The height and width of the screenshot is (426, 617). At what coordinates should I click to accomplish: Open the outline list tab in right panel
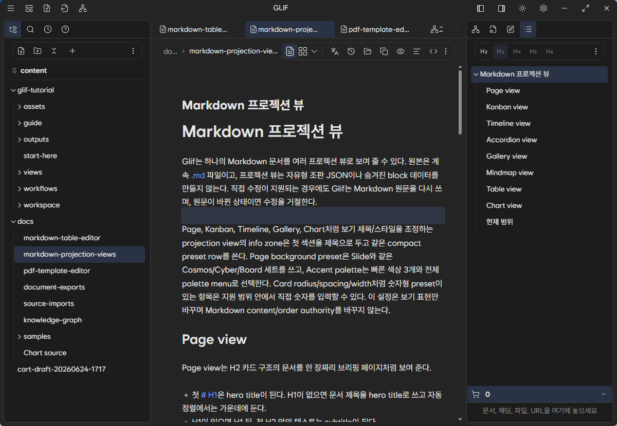click(x=528, y=29)
